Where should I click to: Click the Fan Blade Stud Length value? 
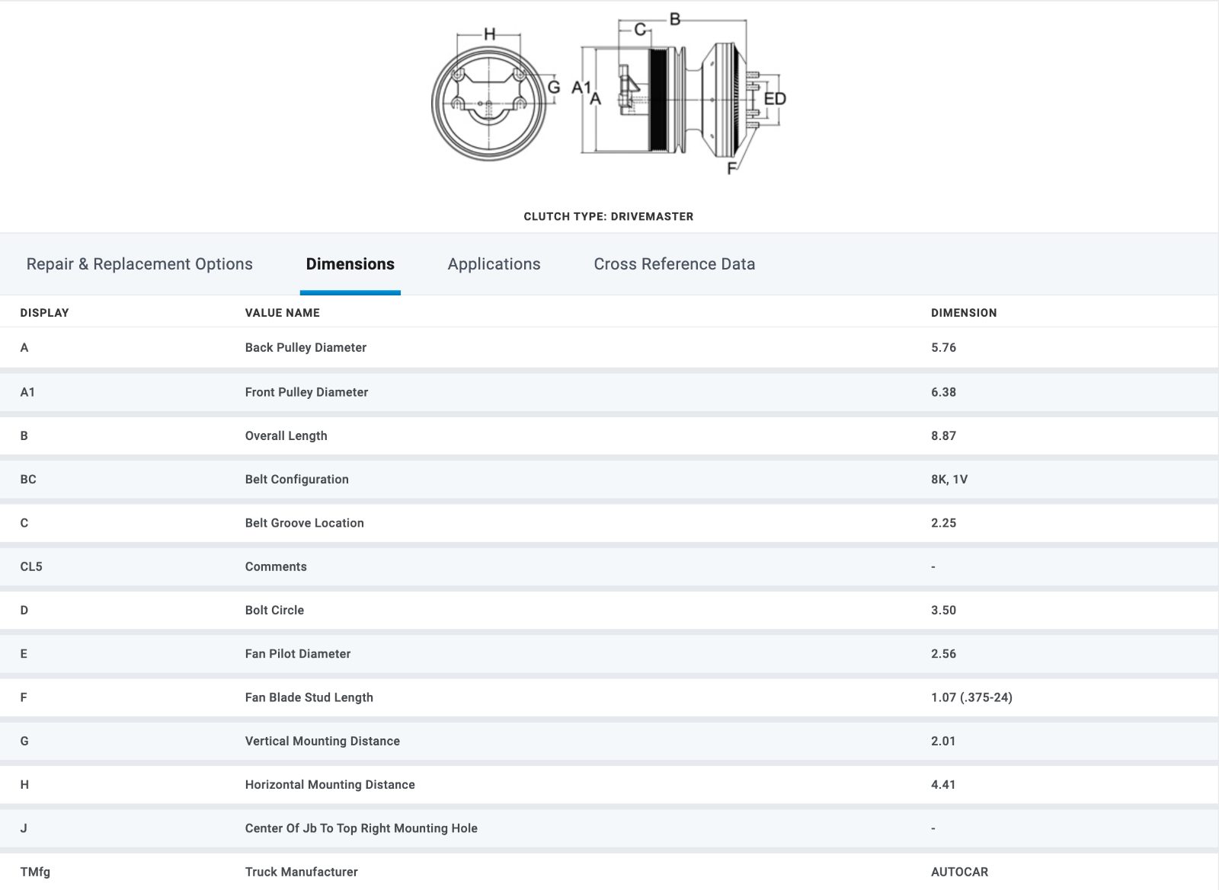(971, 697)
